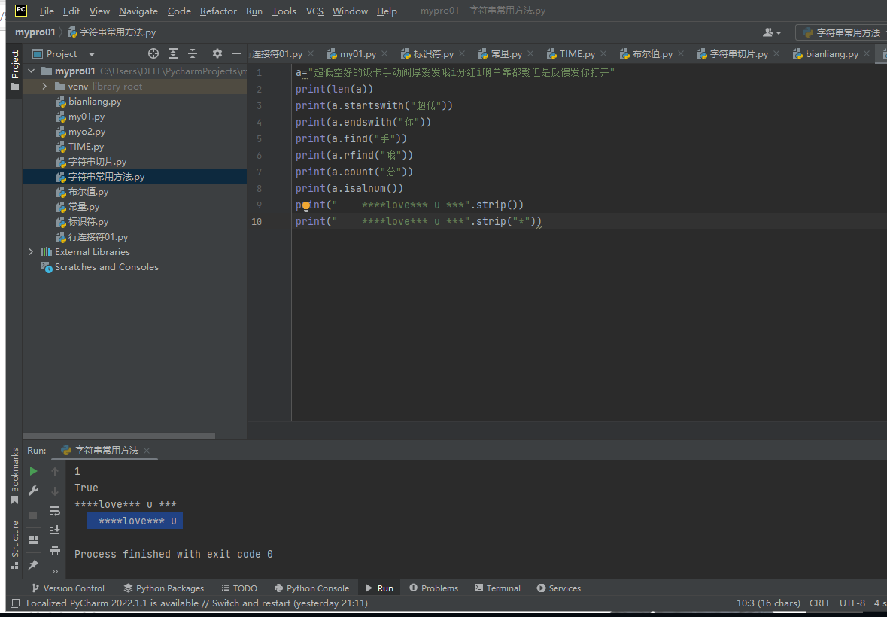The width and height of the screenshot is (887, 617).
Task: Open Services tool window
Action: (558, 588)
